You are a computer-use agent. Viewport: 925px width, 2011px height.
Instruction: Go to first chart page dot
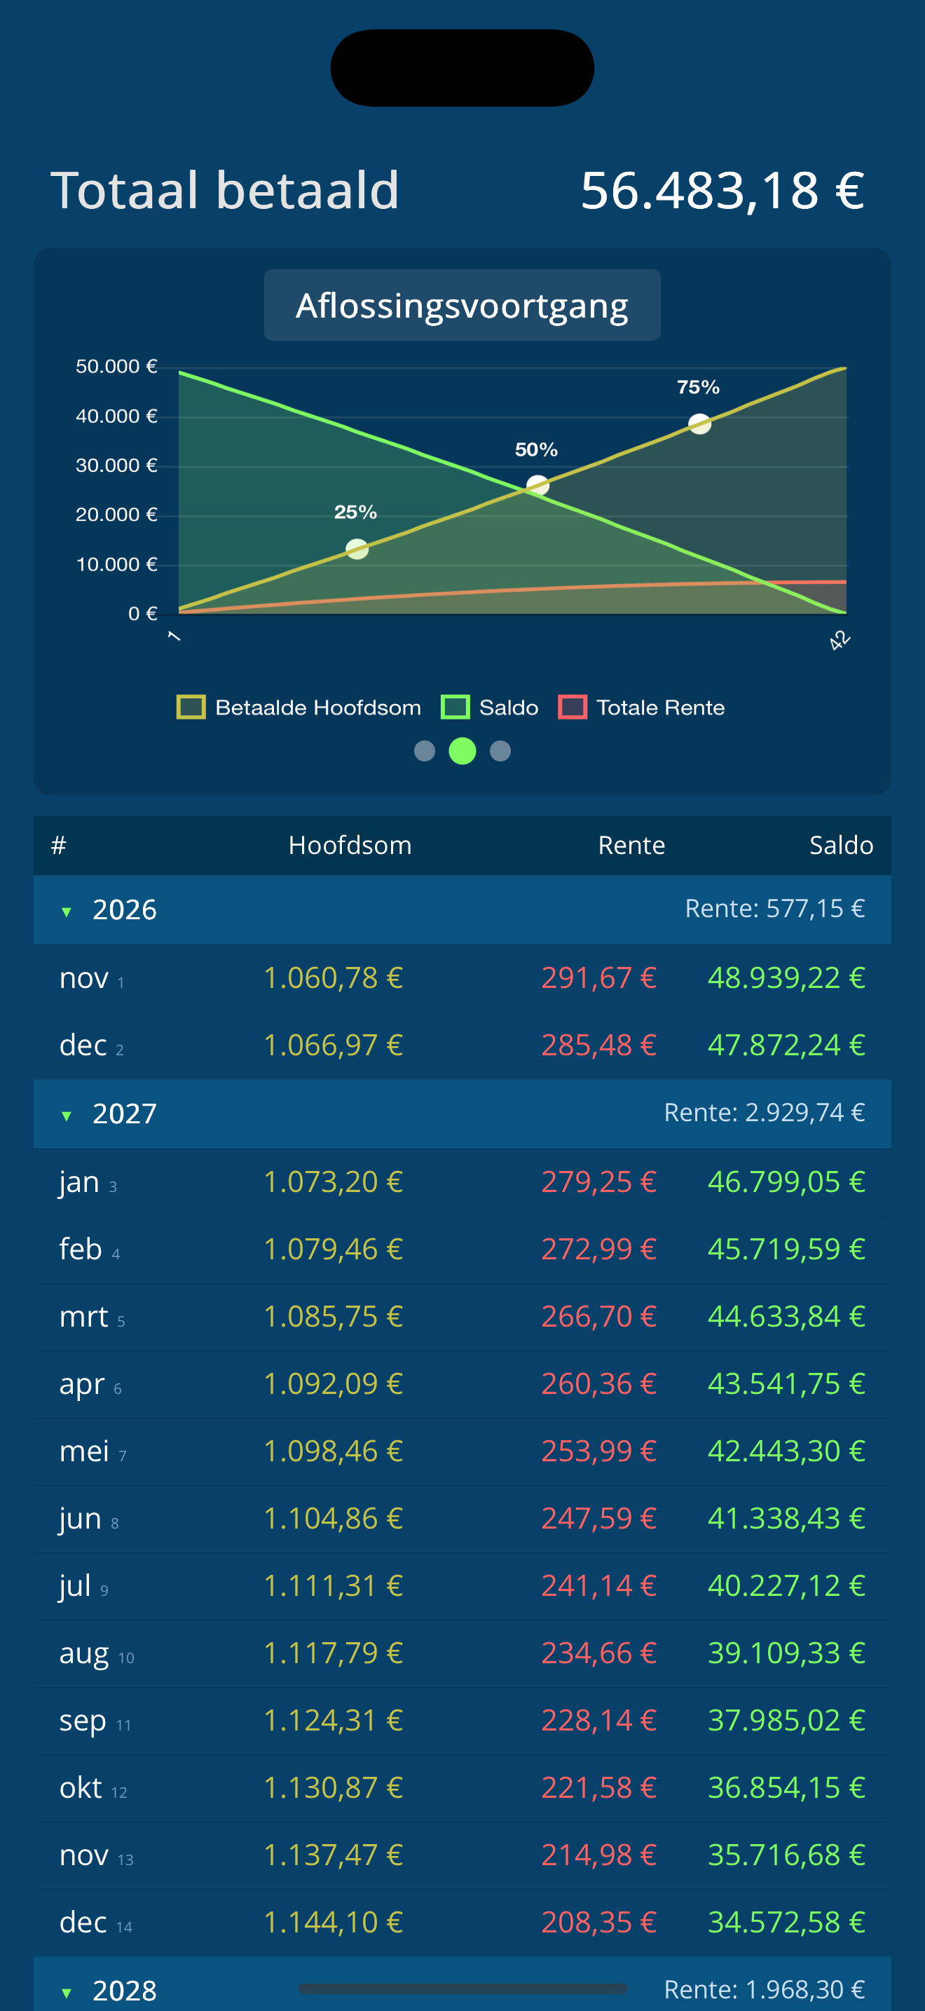pos(424,751)
